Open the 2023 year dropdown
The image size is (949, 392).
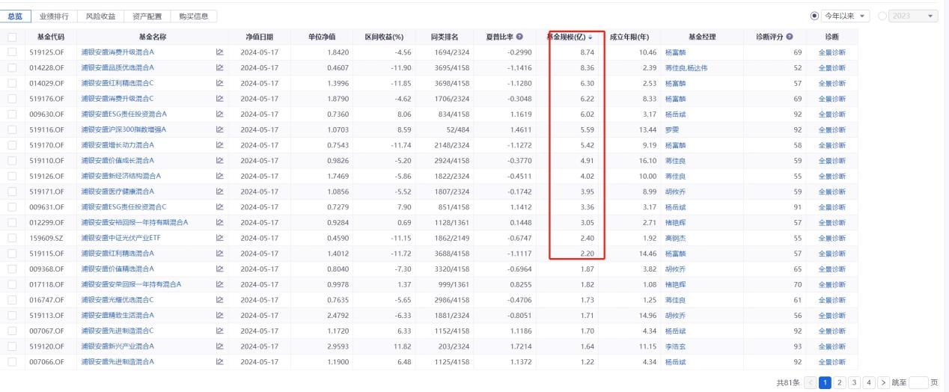(x=913, y=16)
